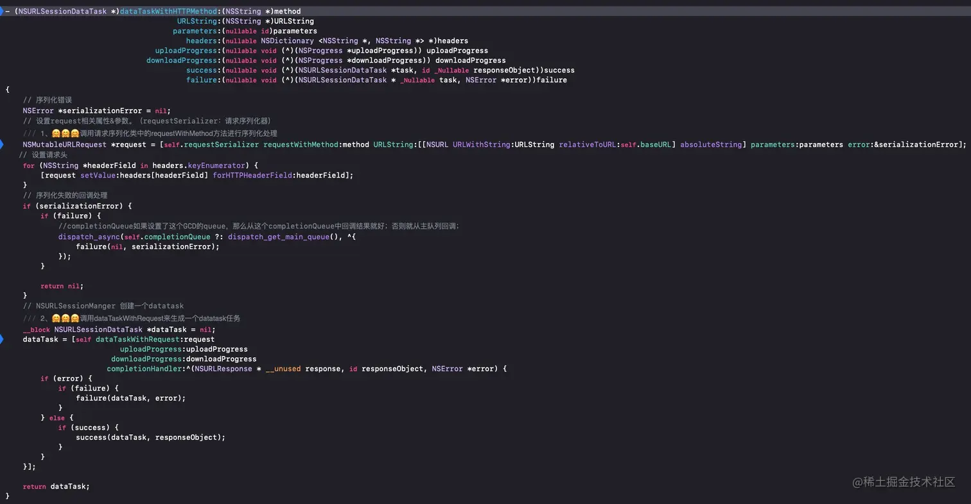Click the requestWithMethod selector

(301, 144)
